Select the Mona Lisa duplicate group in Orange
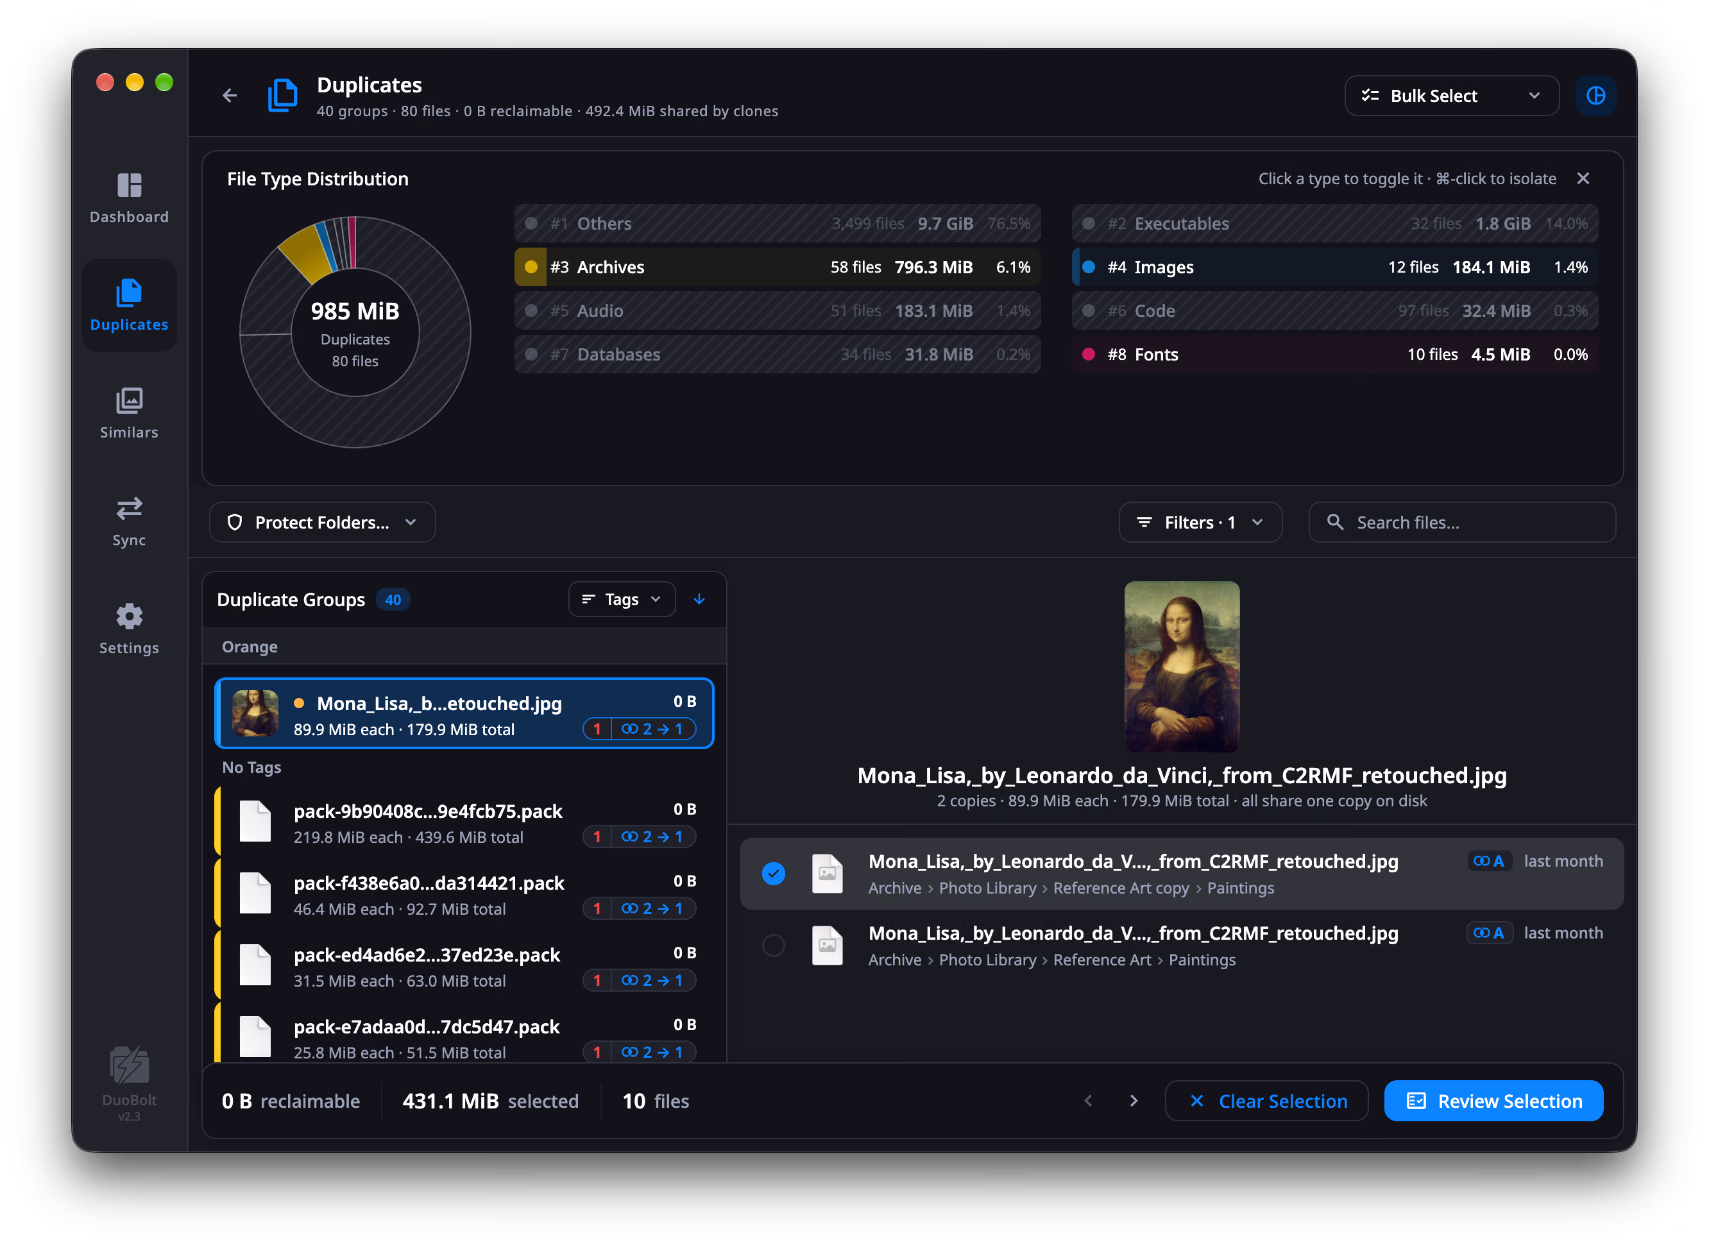This screenshot has width=1709, height=1247. click(464, 713)
